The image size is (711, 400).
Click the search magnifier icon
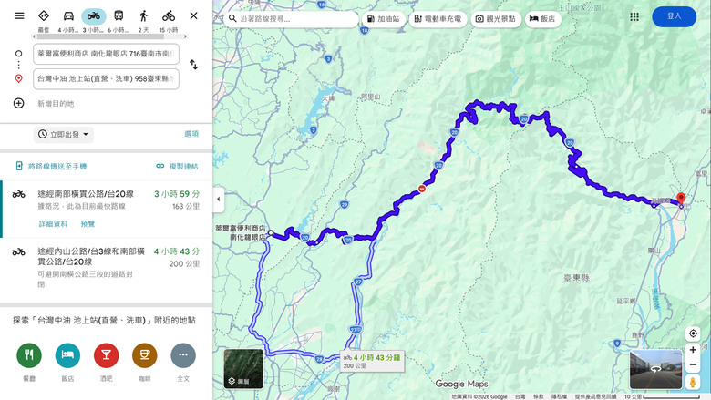click(x=232, y=18)
